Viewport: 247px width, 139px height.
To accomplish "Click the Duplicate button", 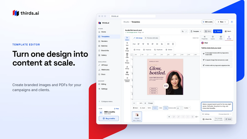I will (x=158, y=50).
